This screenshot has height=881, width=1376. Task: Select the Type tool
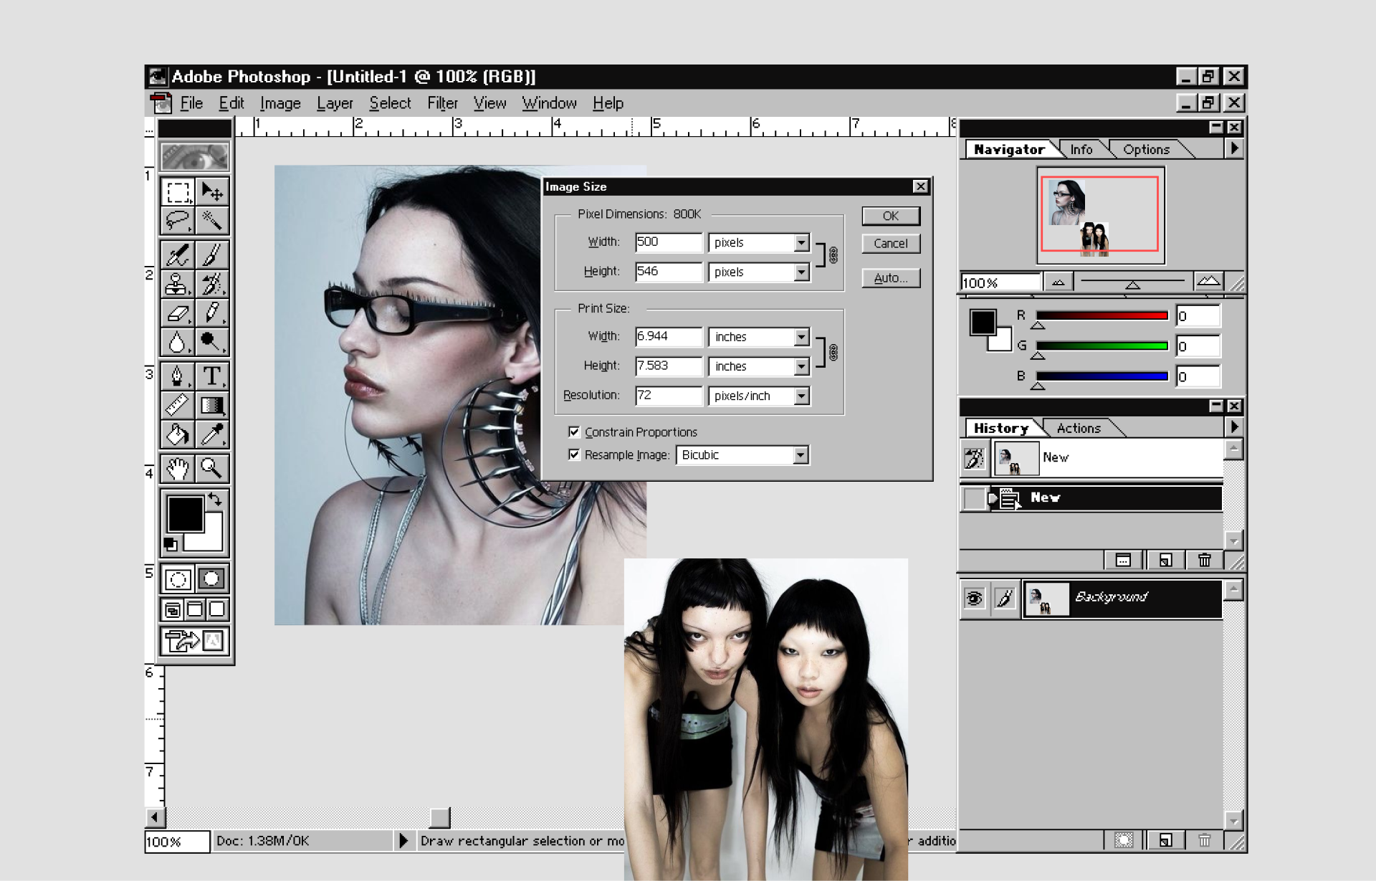click(x=211, y=376)
